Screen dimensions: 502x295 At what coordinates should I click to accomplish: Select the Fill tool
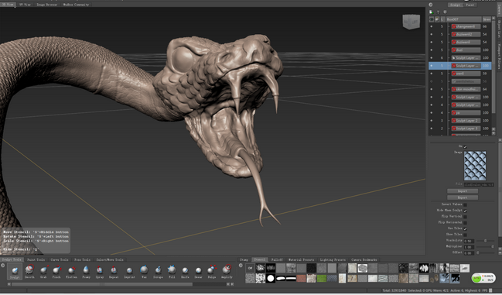(172, 271)
